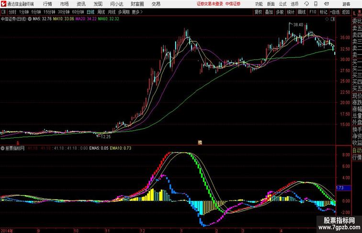Click the 返回 back button
Screen dimensions: 362x233
coord(346,12)
